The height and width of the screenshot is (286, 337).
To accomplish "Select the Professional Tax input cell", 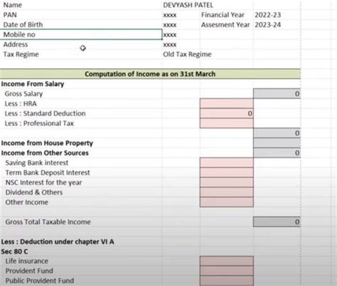I will click(x=226, y=123).
